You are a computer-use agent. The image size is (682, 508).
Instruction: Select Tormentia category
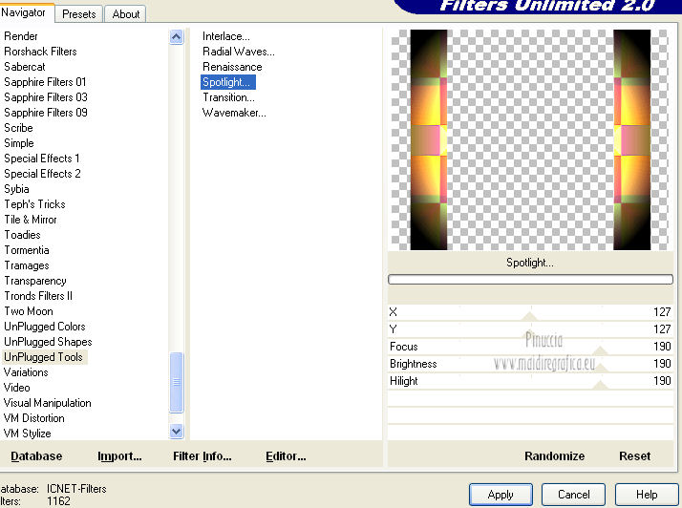(27, 250)
